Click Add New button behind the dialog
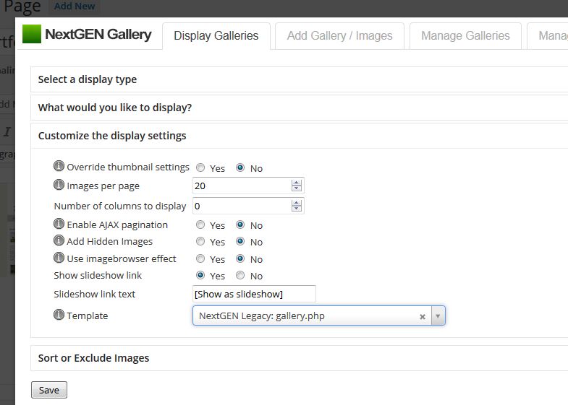This screenshot has width=568, height=405. [75, 6]
